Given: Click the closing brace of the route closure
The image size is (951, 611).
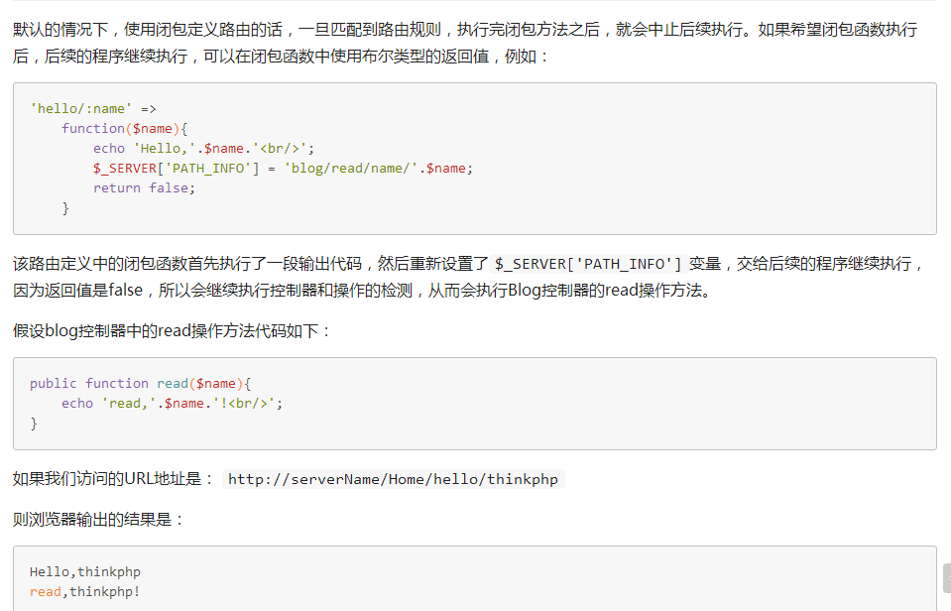Looking at the screenshot, I should 65,208.
